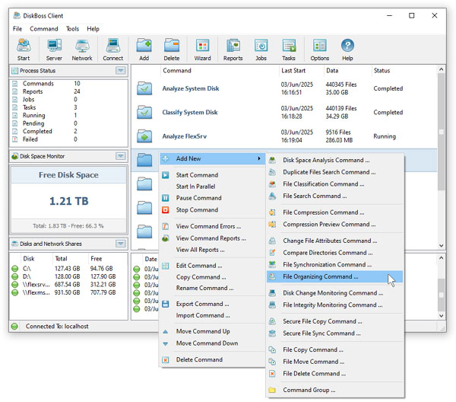Choose File Compression Command item
Viewport: 456px width, 402px height.
coord(334,212)
